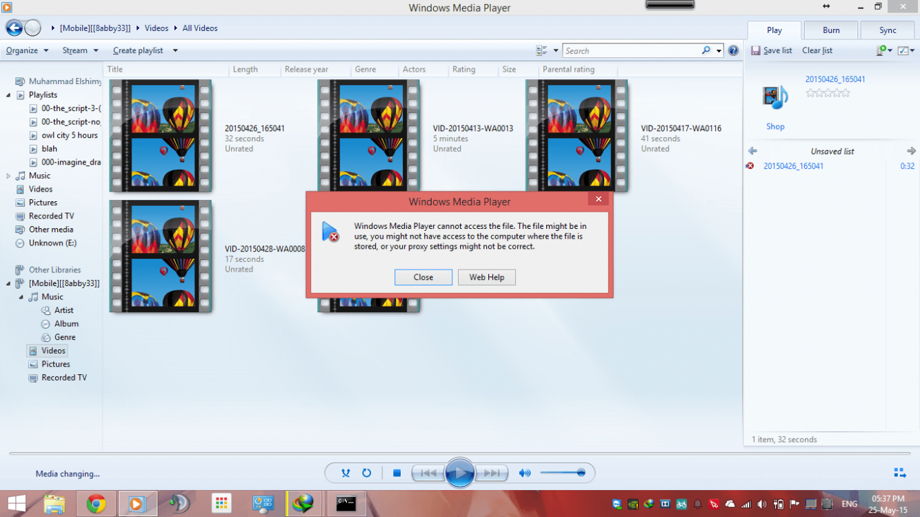920x517 pixels.
Task: Open the 'owl city 5 hours' playlist
Action: (70, 135)
